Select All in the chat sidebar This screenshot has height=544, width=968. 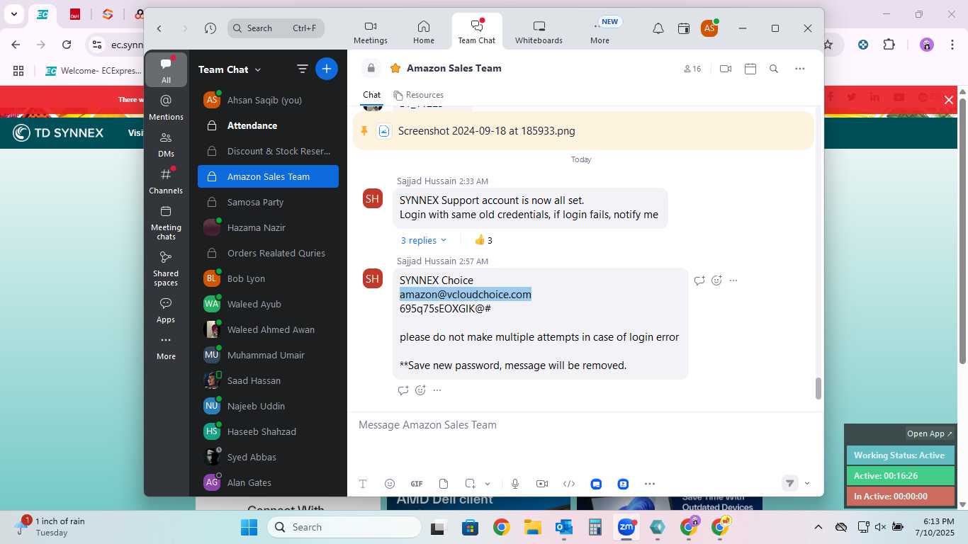point(167,70)
